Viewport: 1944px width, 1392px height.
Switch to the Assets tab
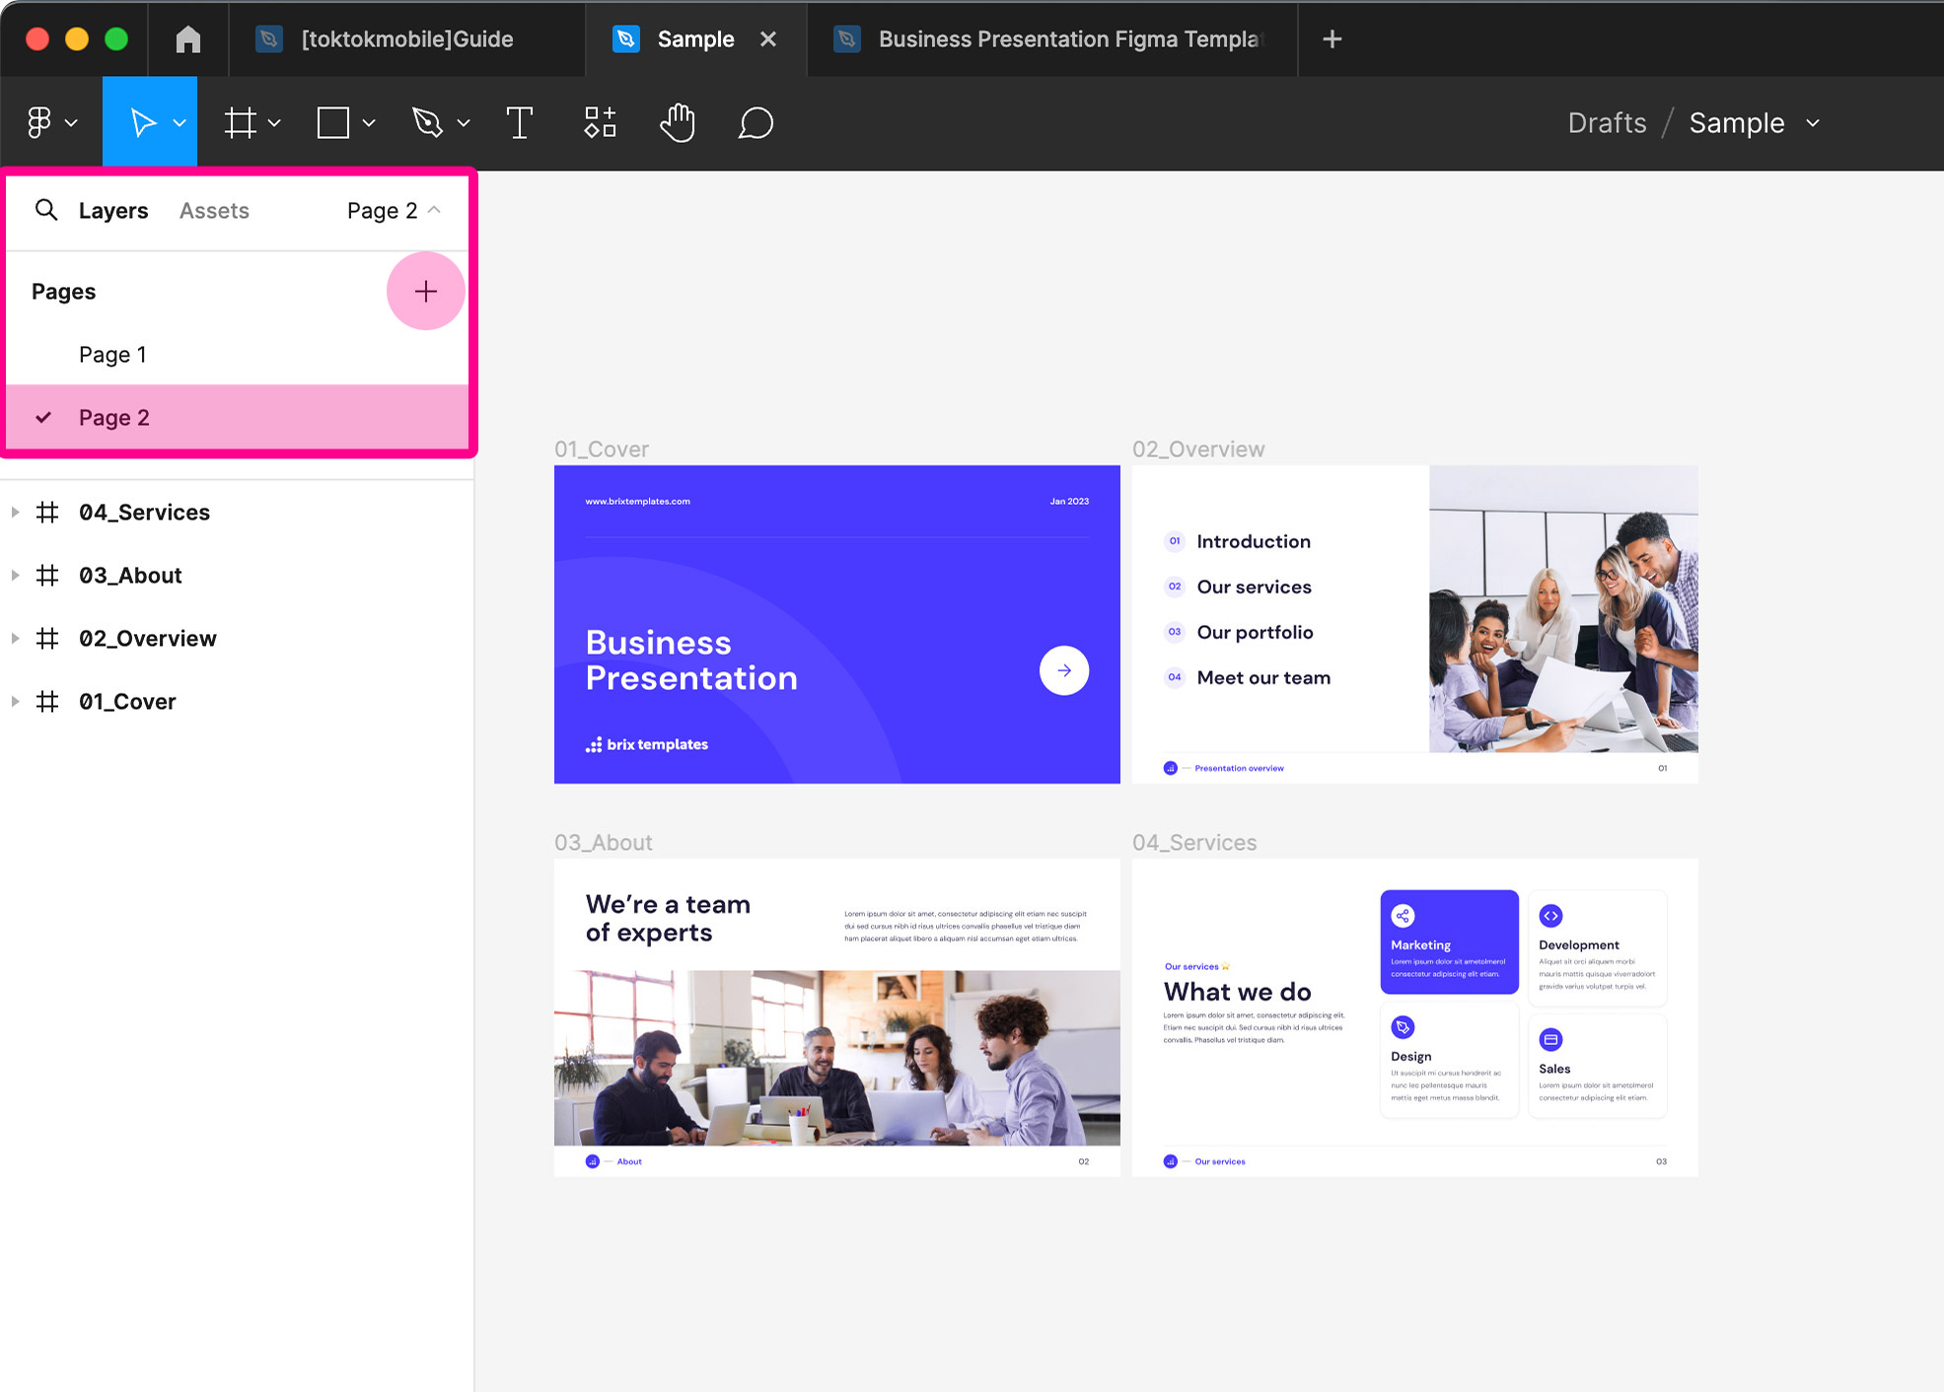tap(214, 210)
